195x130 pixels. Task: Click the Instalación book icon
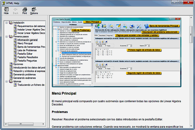[11, 23]
